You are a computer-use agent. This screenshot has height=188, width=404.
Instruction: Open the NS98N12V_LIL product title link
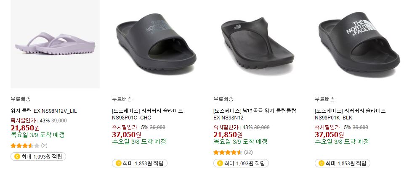click(44, 111)
